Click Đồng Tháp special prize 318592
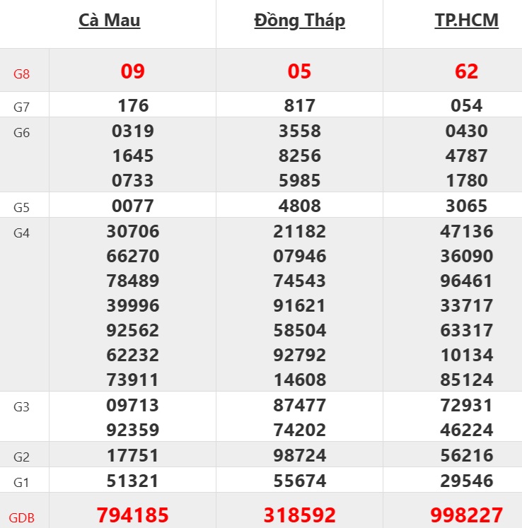Screen dimensions: 522x528 (x=299, y=515)
